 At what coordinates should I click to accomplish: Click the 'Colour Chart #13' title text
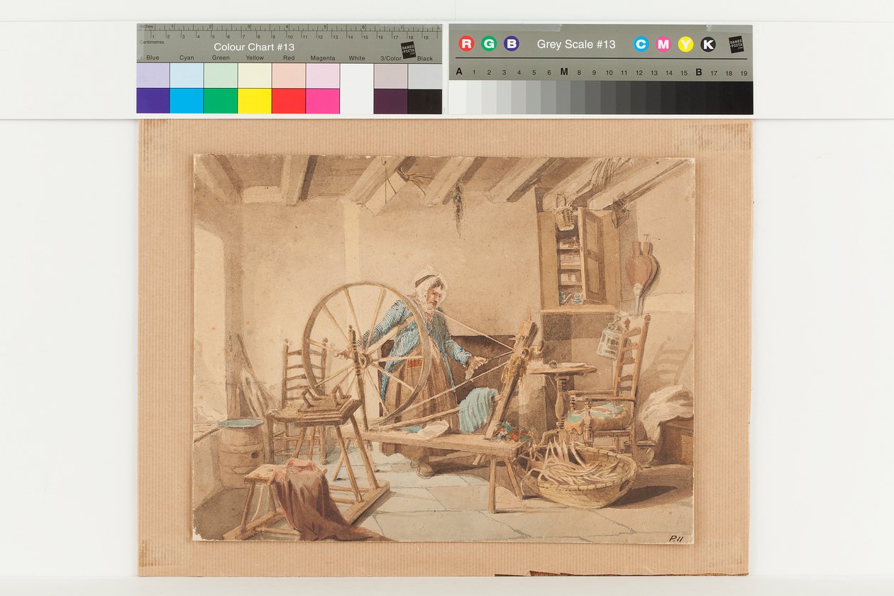pyautogui.click(x=254, y=47)
